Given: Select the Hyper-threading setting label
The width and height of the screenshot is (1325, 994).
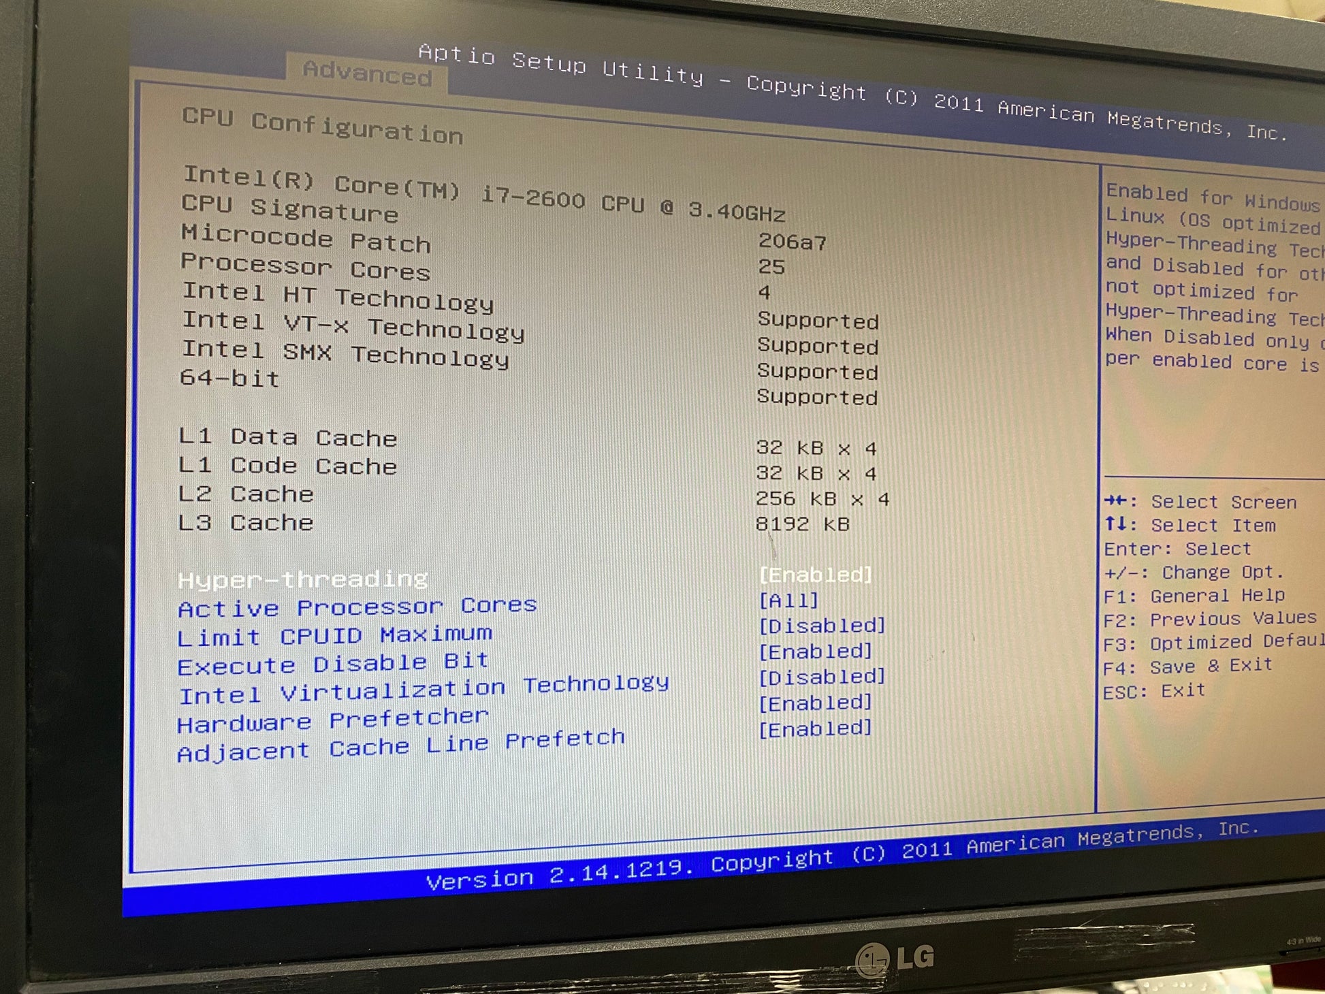Looking at the screenshot, I should 303,579.
